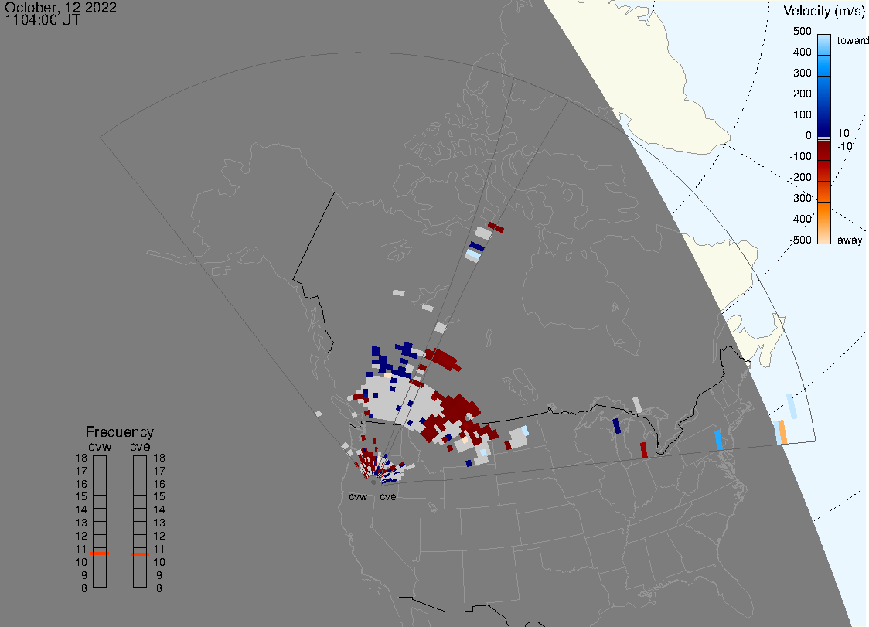Pick the dark navy 0–100 colorbar segment
Image resolution: width=869 pixels, height=627 pixels.
[x=824, y=127]
